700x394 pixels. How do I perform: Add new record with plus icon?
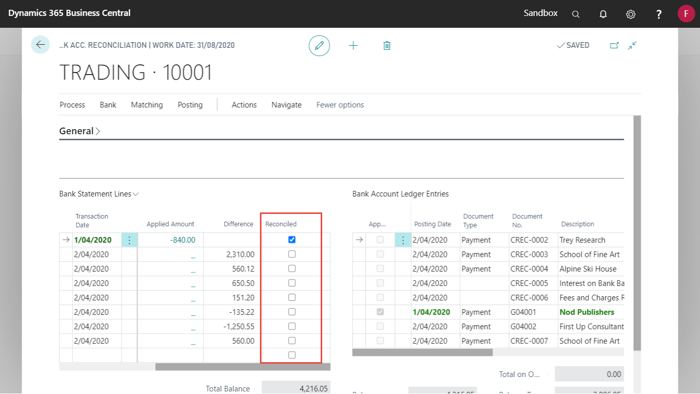353,46
